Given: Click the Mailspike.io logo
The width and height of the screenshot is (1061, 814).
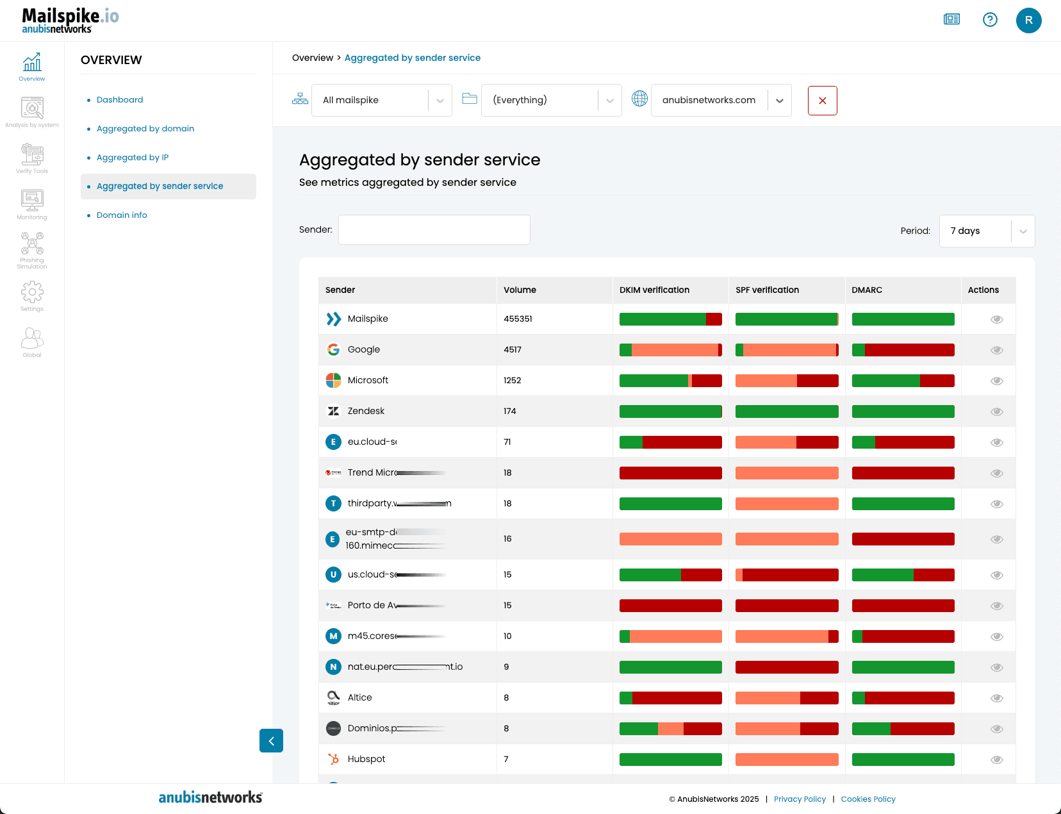Looking at the screenshot, I should pyautogui.click(x=70, y=21).
